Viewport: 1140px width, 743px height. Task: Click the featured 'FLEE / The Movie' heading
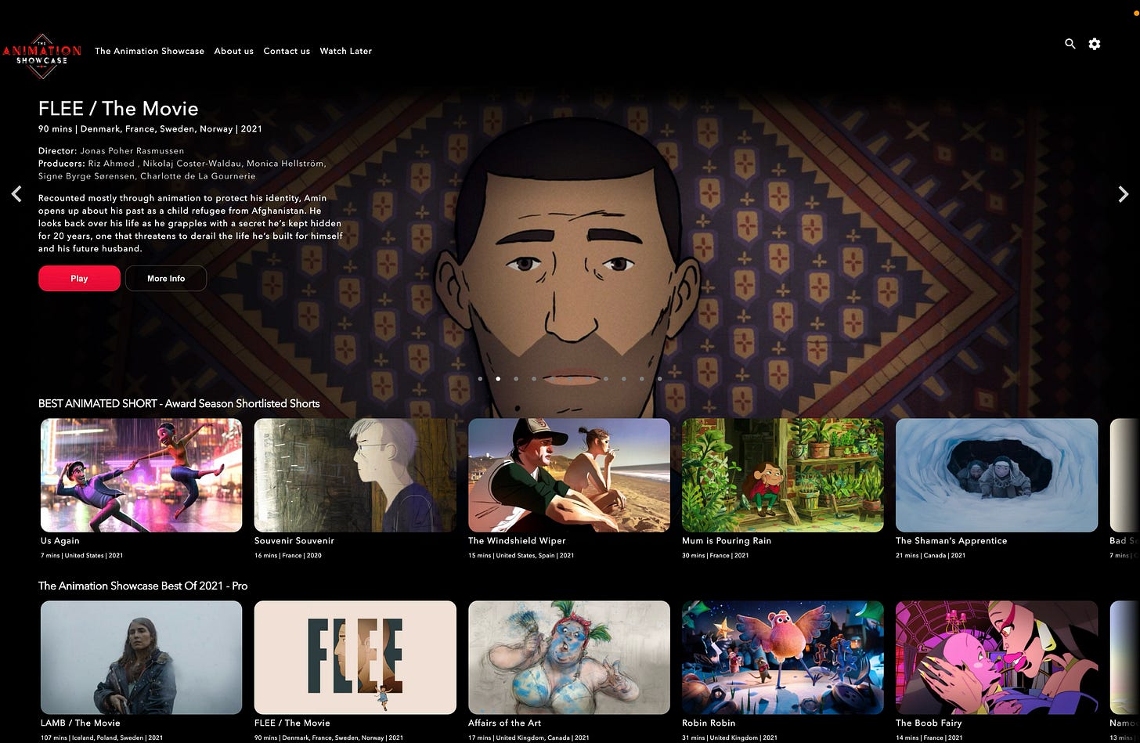coord(118,109)
